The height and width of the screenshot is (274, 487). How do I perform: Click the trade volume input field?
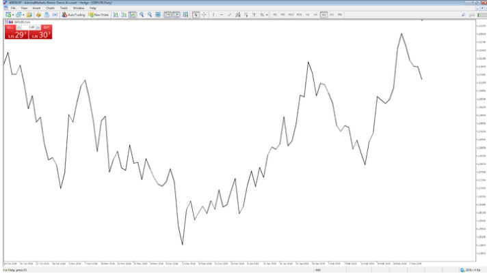(29, 27)
